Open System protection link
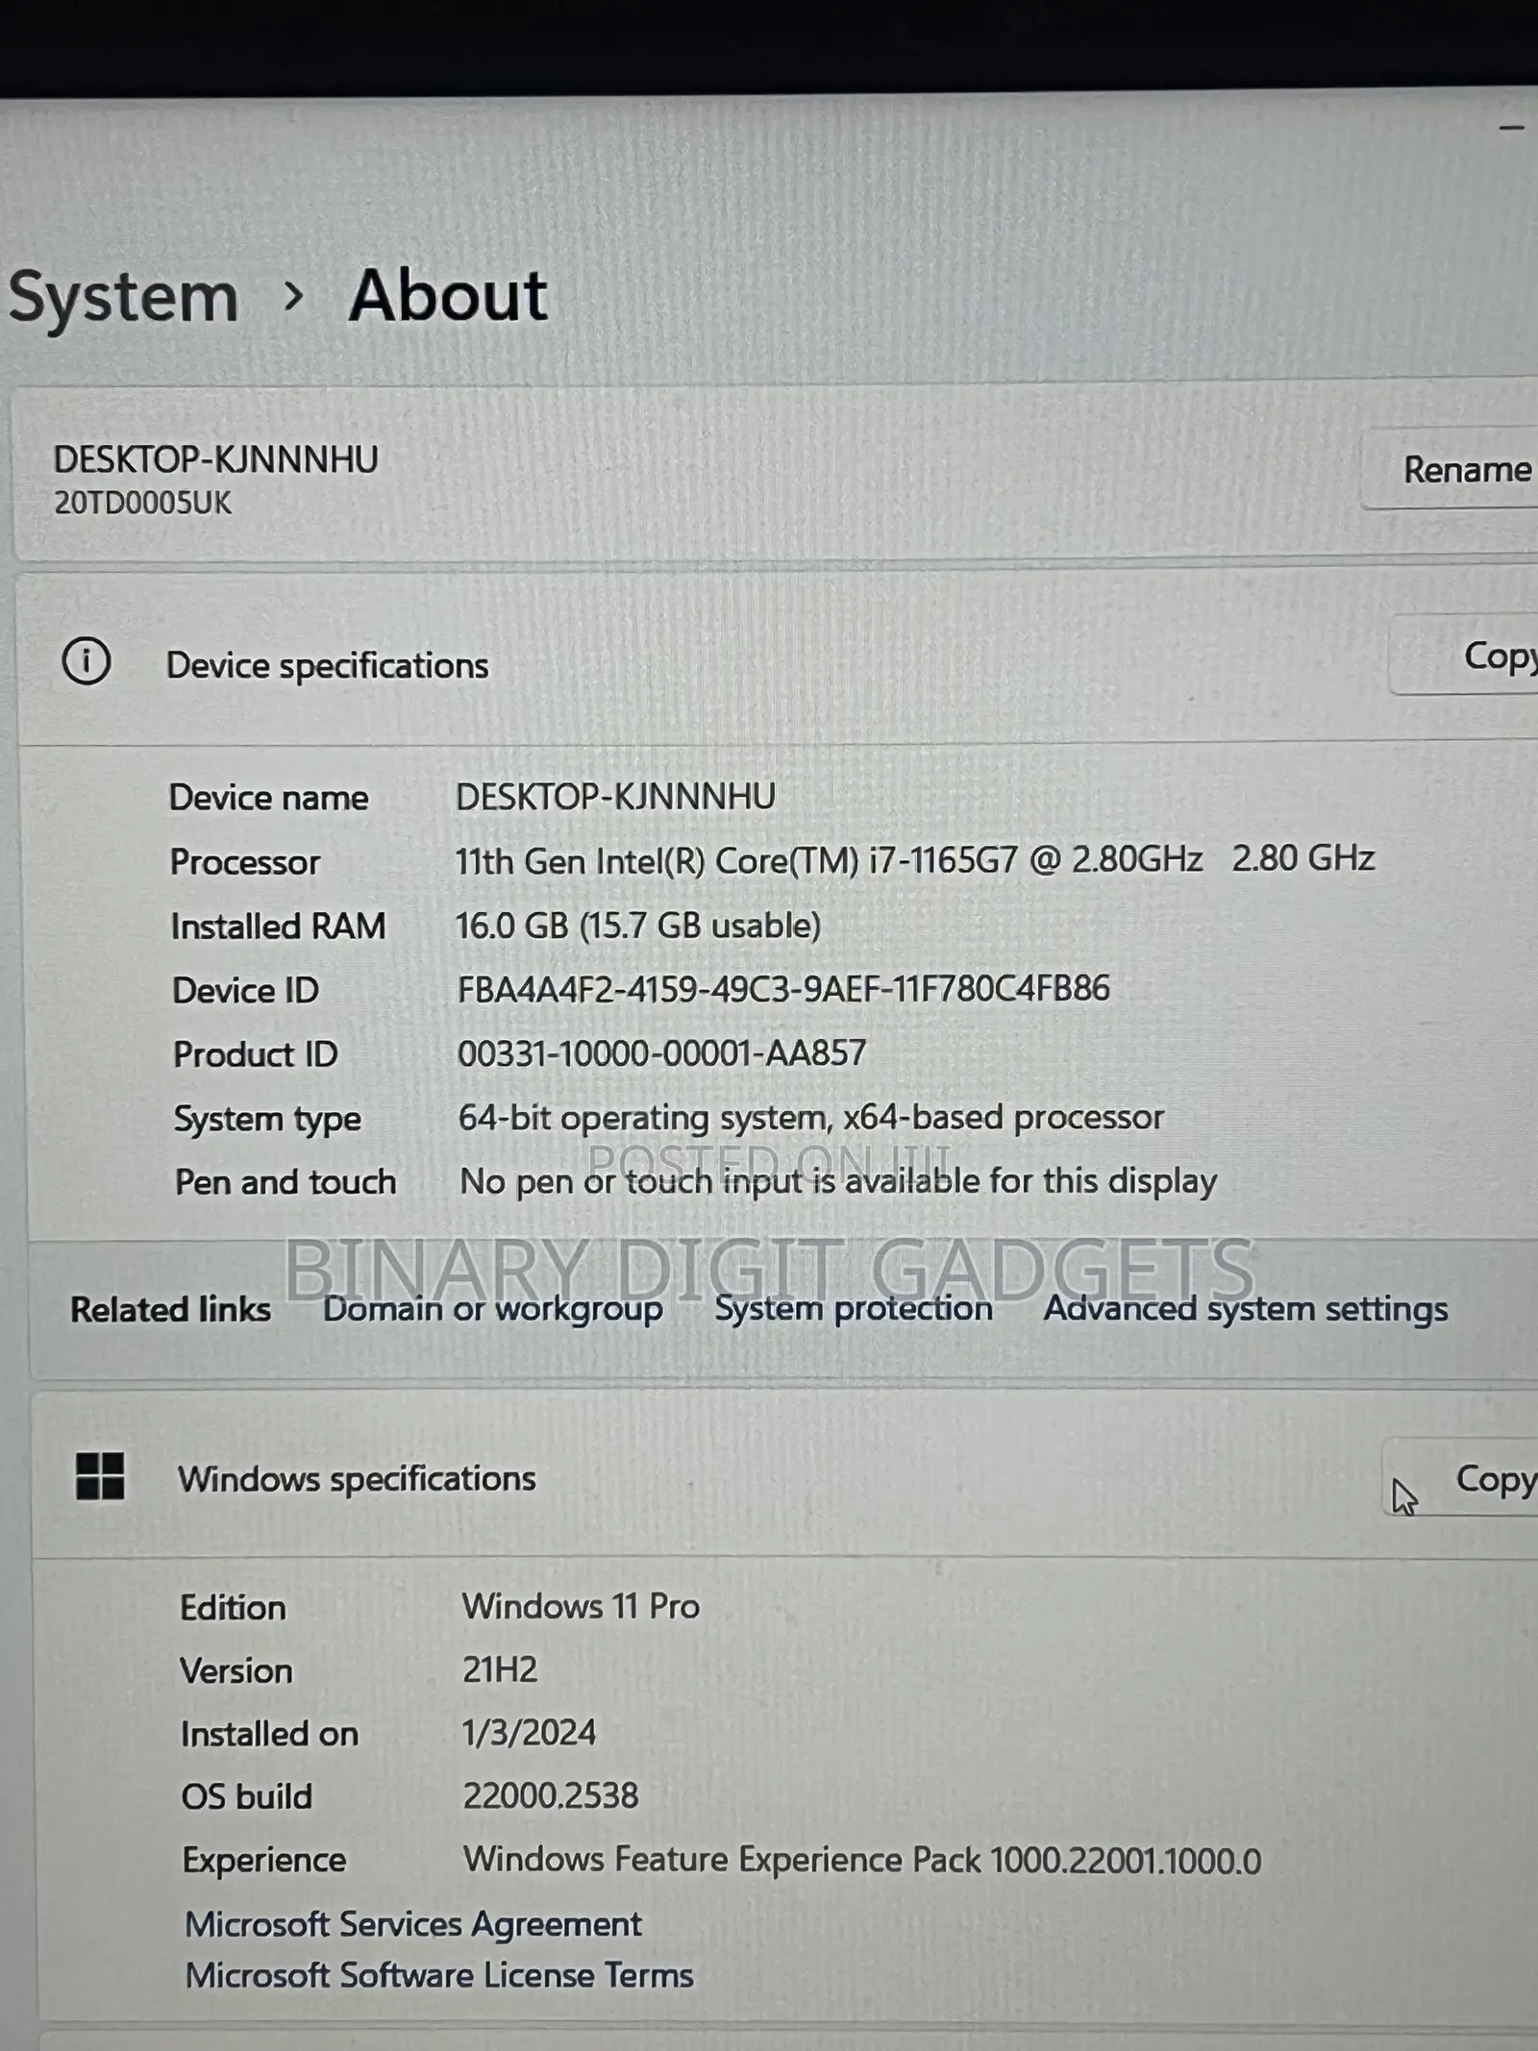 coord(854,1308)
